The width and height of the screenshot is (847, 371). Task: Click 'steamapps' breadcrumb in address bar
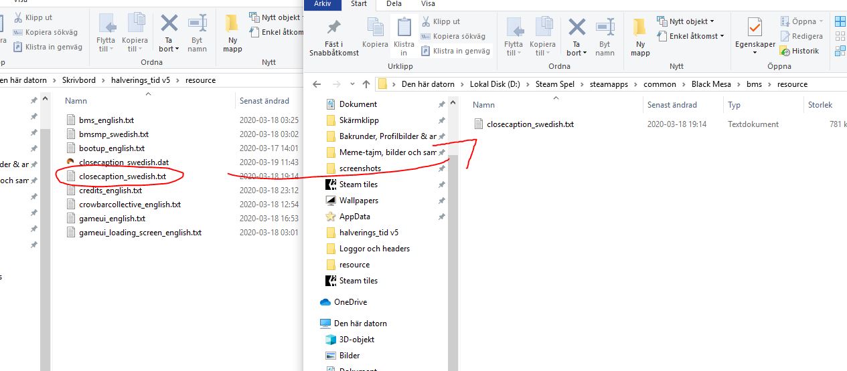pyautogui.click(x=610, y=84)
